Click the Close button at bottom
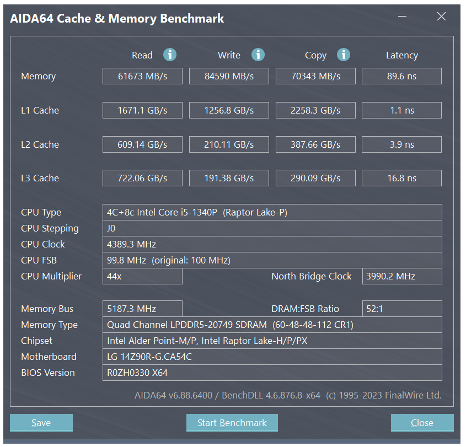466x447 pixels. point(422,423)
